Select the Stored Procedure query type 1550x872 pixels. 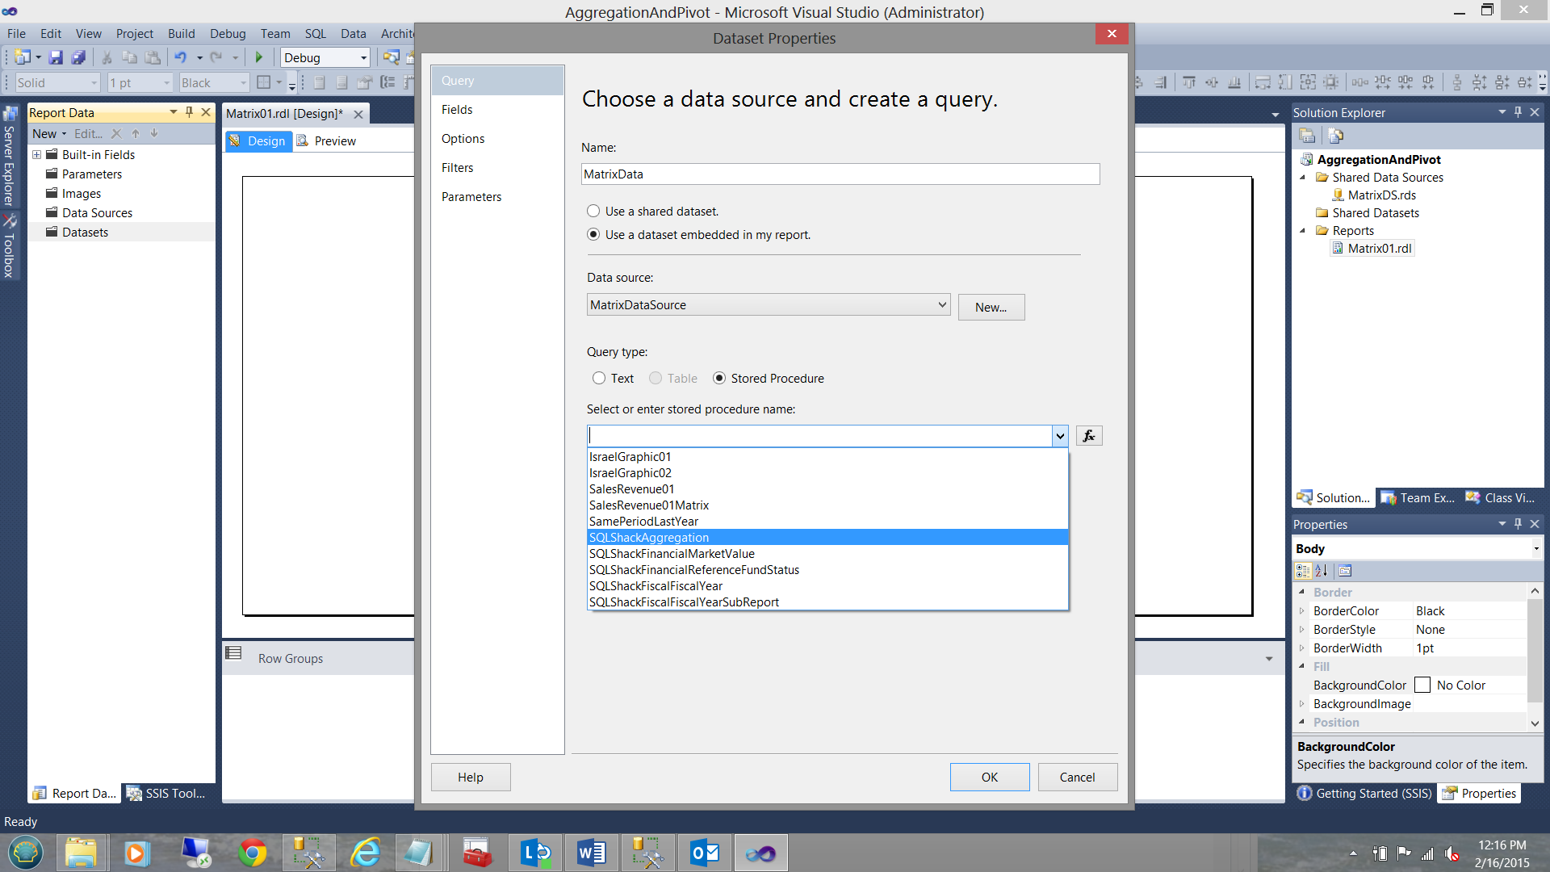pos(719,378)
